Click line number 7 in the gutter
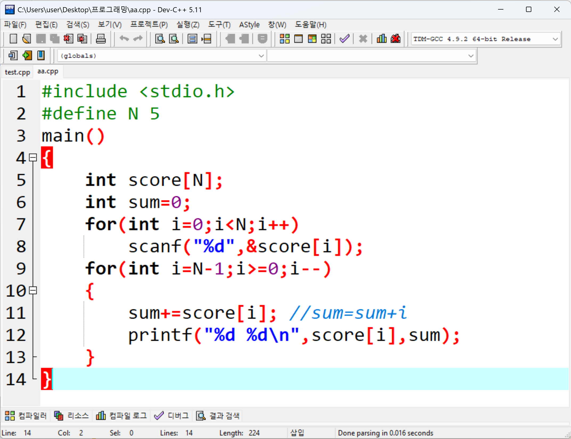 [x=21, y=224]
